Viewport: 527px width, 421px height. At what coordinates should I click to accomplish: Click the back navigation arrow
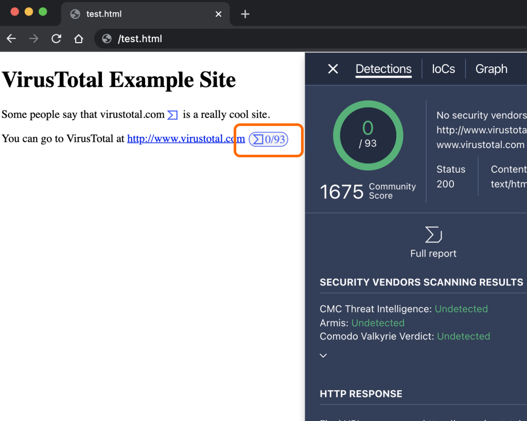[x=11, y=39]
